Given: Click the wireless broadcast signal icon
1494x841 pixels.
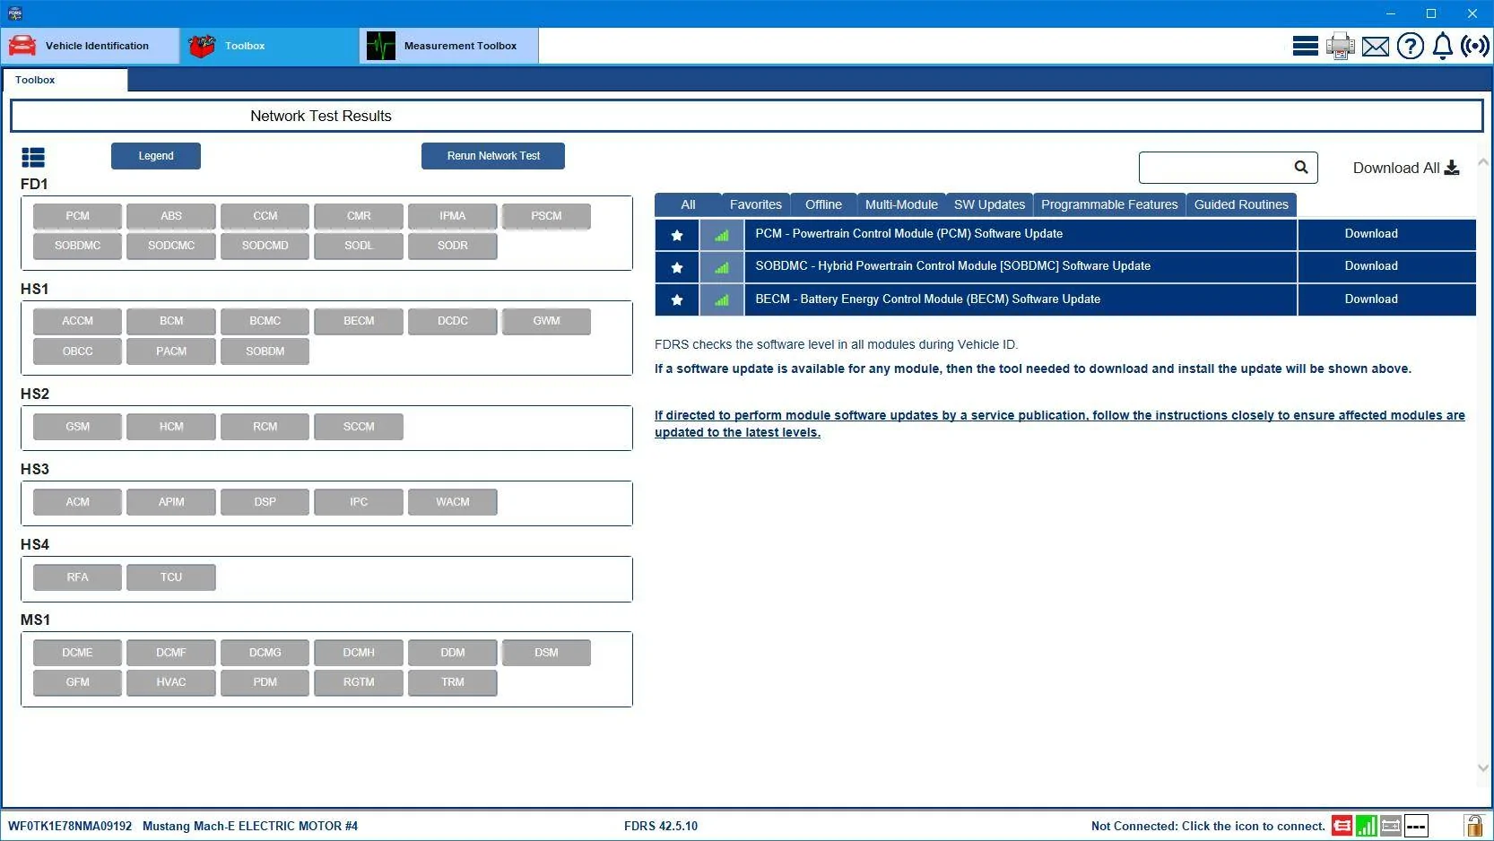Looking at the screenshot, I should [1475, 46].
